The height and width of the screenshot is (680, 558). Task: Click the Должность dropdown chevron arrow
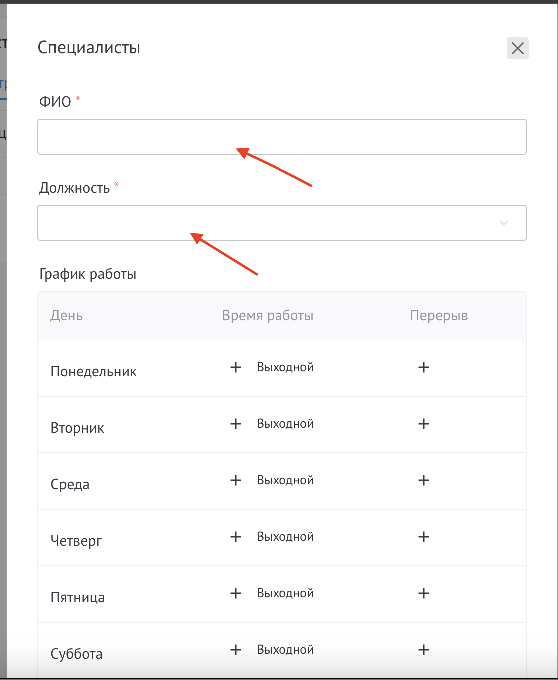pyautogui.click(x=504, y=223)
